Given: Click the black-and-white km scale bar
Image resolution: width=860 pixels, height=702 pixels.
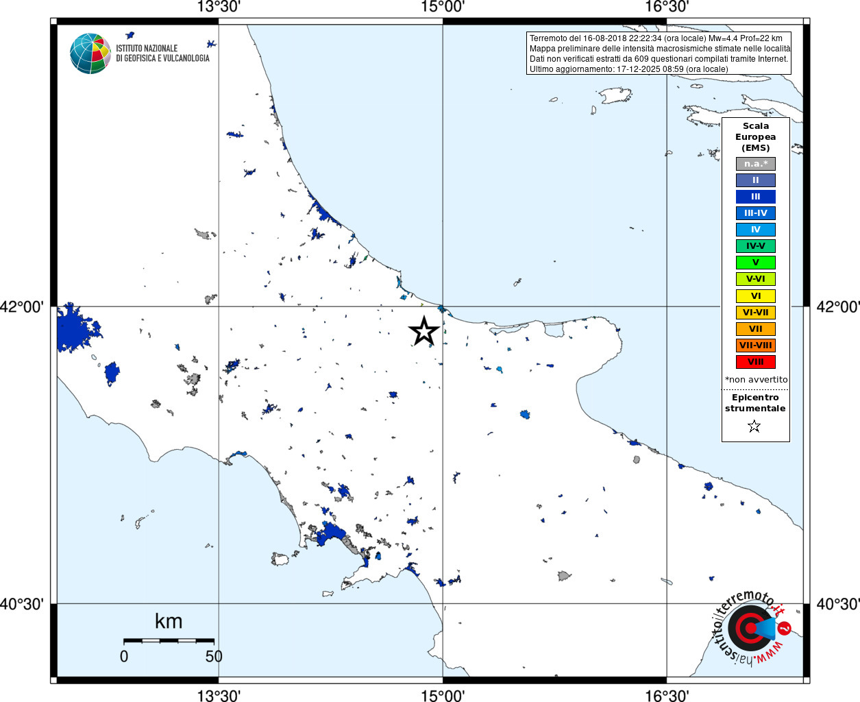Looking at the screenshot, I should [x=169, y=640].
